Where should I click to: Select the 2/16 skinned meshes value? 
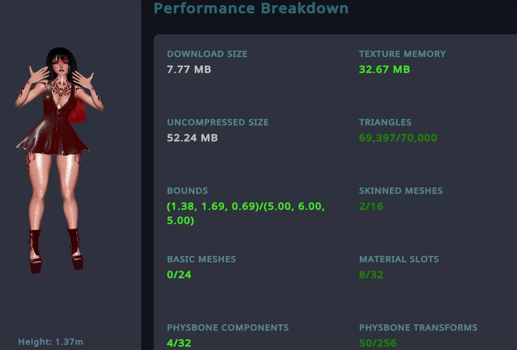click(x=371, y=206)
